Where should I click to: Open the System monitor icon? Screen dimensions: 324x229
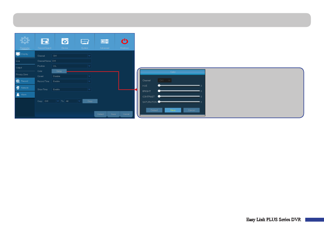85,42
